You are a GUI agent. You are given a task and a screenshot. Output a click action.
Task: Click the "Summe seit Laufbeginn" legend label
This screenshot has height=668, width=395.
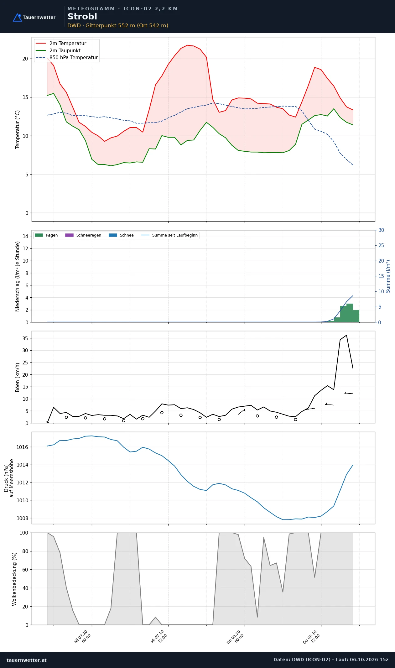175,235
